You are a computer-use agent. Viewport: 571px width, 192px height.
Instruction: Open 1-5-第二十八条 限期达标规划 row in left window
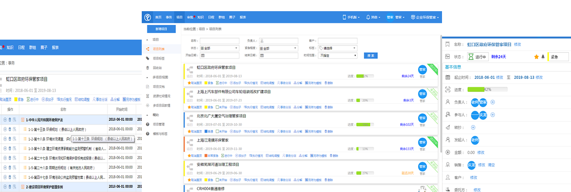[x=61, y=168]
